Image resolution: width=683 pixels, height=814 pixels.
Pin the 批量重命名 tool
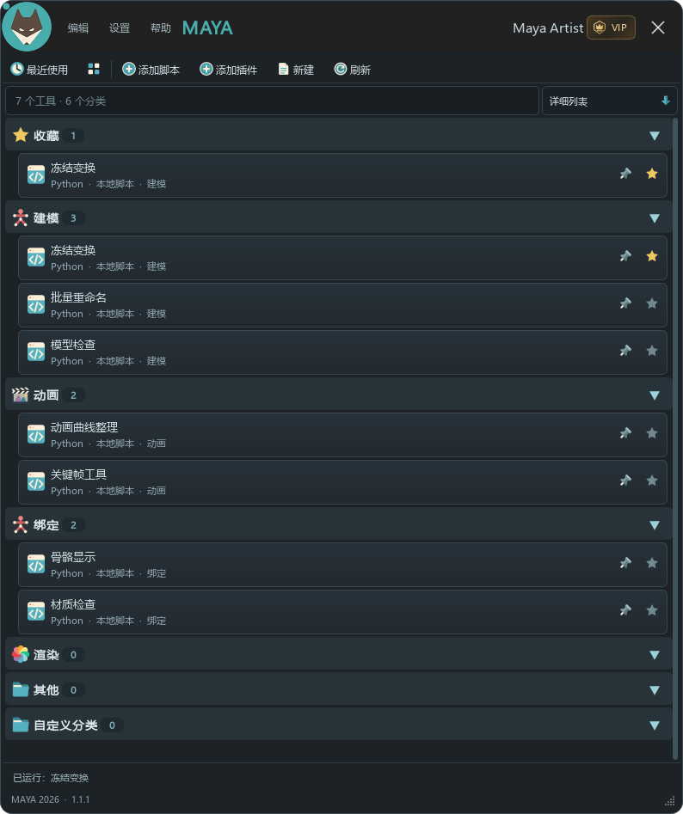point(625,303)
